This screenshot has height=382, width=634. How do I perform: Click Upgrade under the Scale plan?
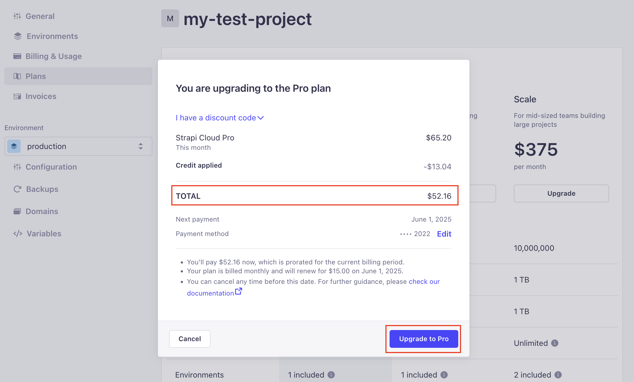point(561,194)
